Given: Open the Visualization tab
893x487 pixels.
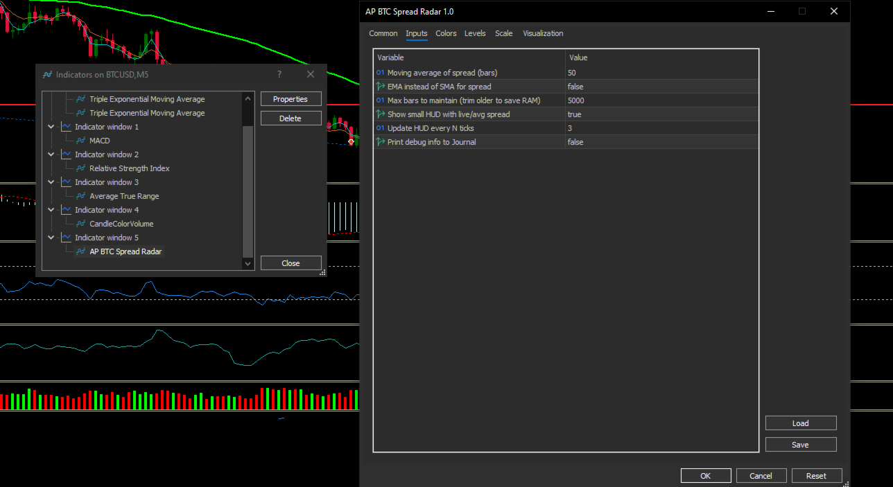Looking at the screenshot, I should pos(543,33).
